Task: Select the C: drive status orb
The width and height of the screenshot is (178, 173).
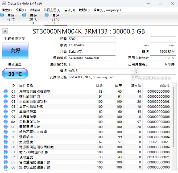Action: pos(2,15)
